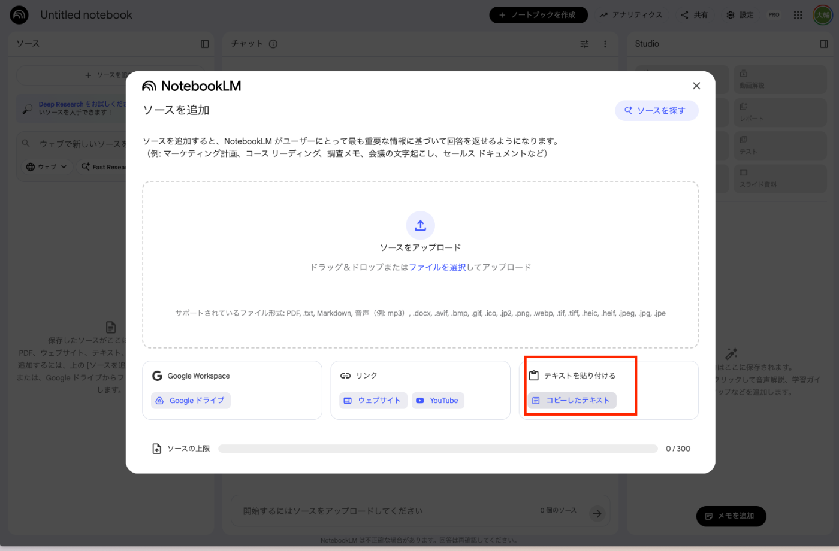839x551 pixels.
Task: Choose the ウェブサイト link option
Action: (373, 401)
